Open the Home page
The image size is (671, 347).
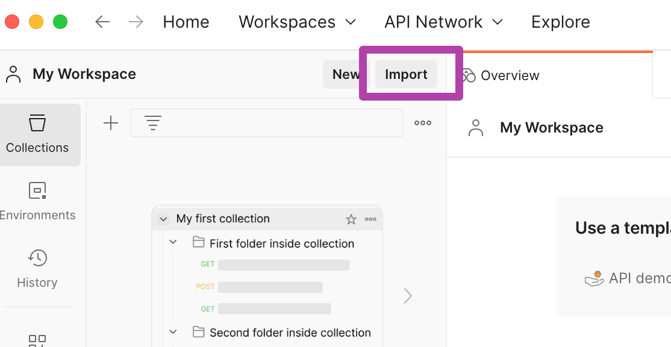[186, 22]
